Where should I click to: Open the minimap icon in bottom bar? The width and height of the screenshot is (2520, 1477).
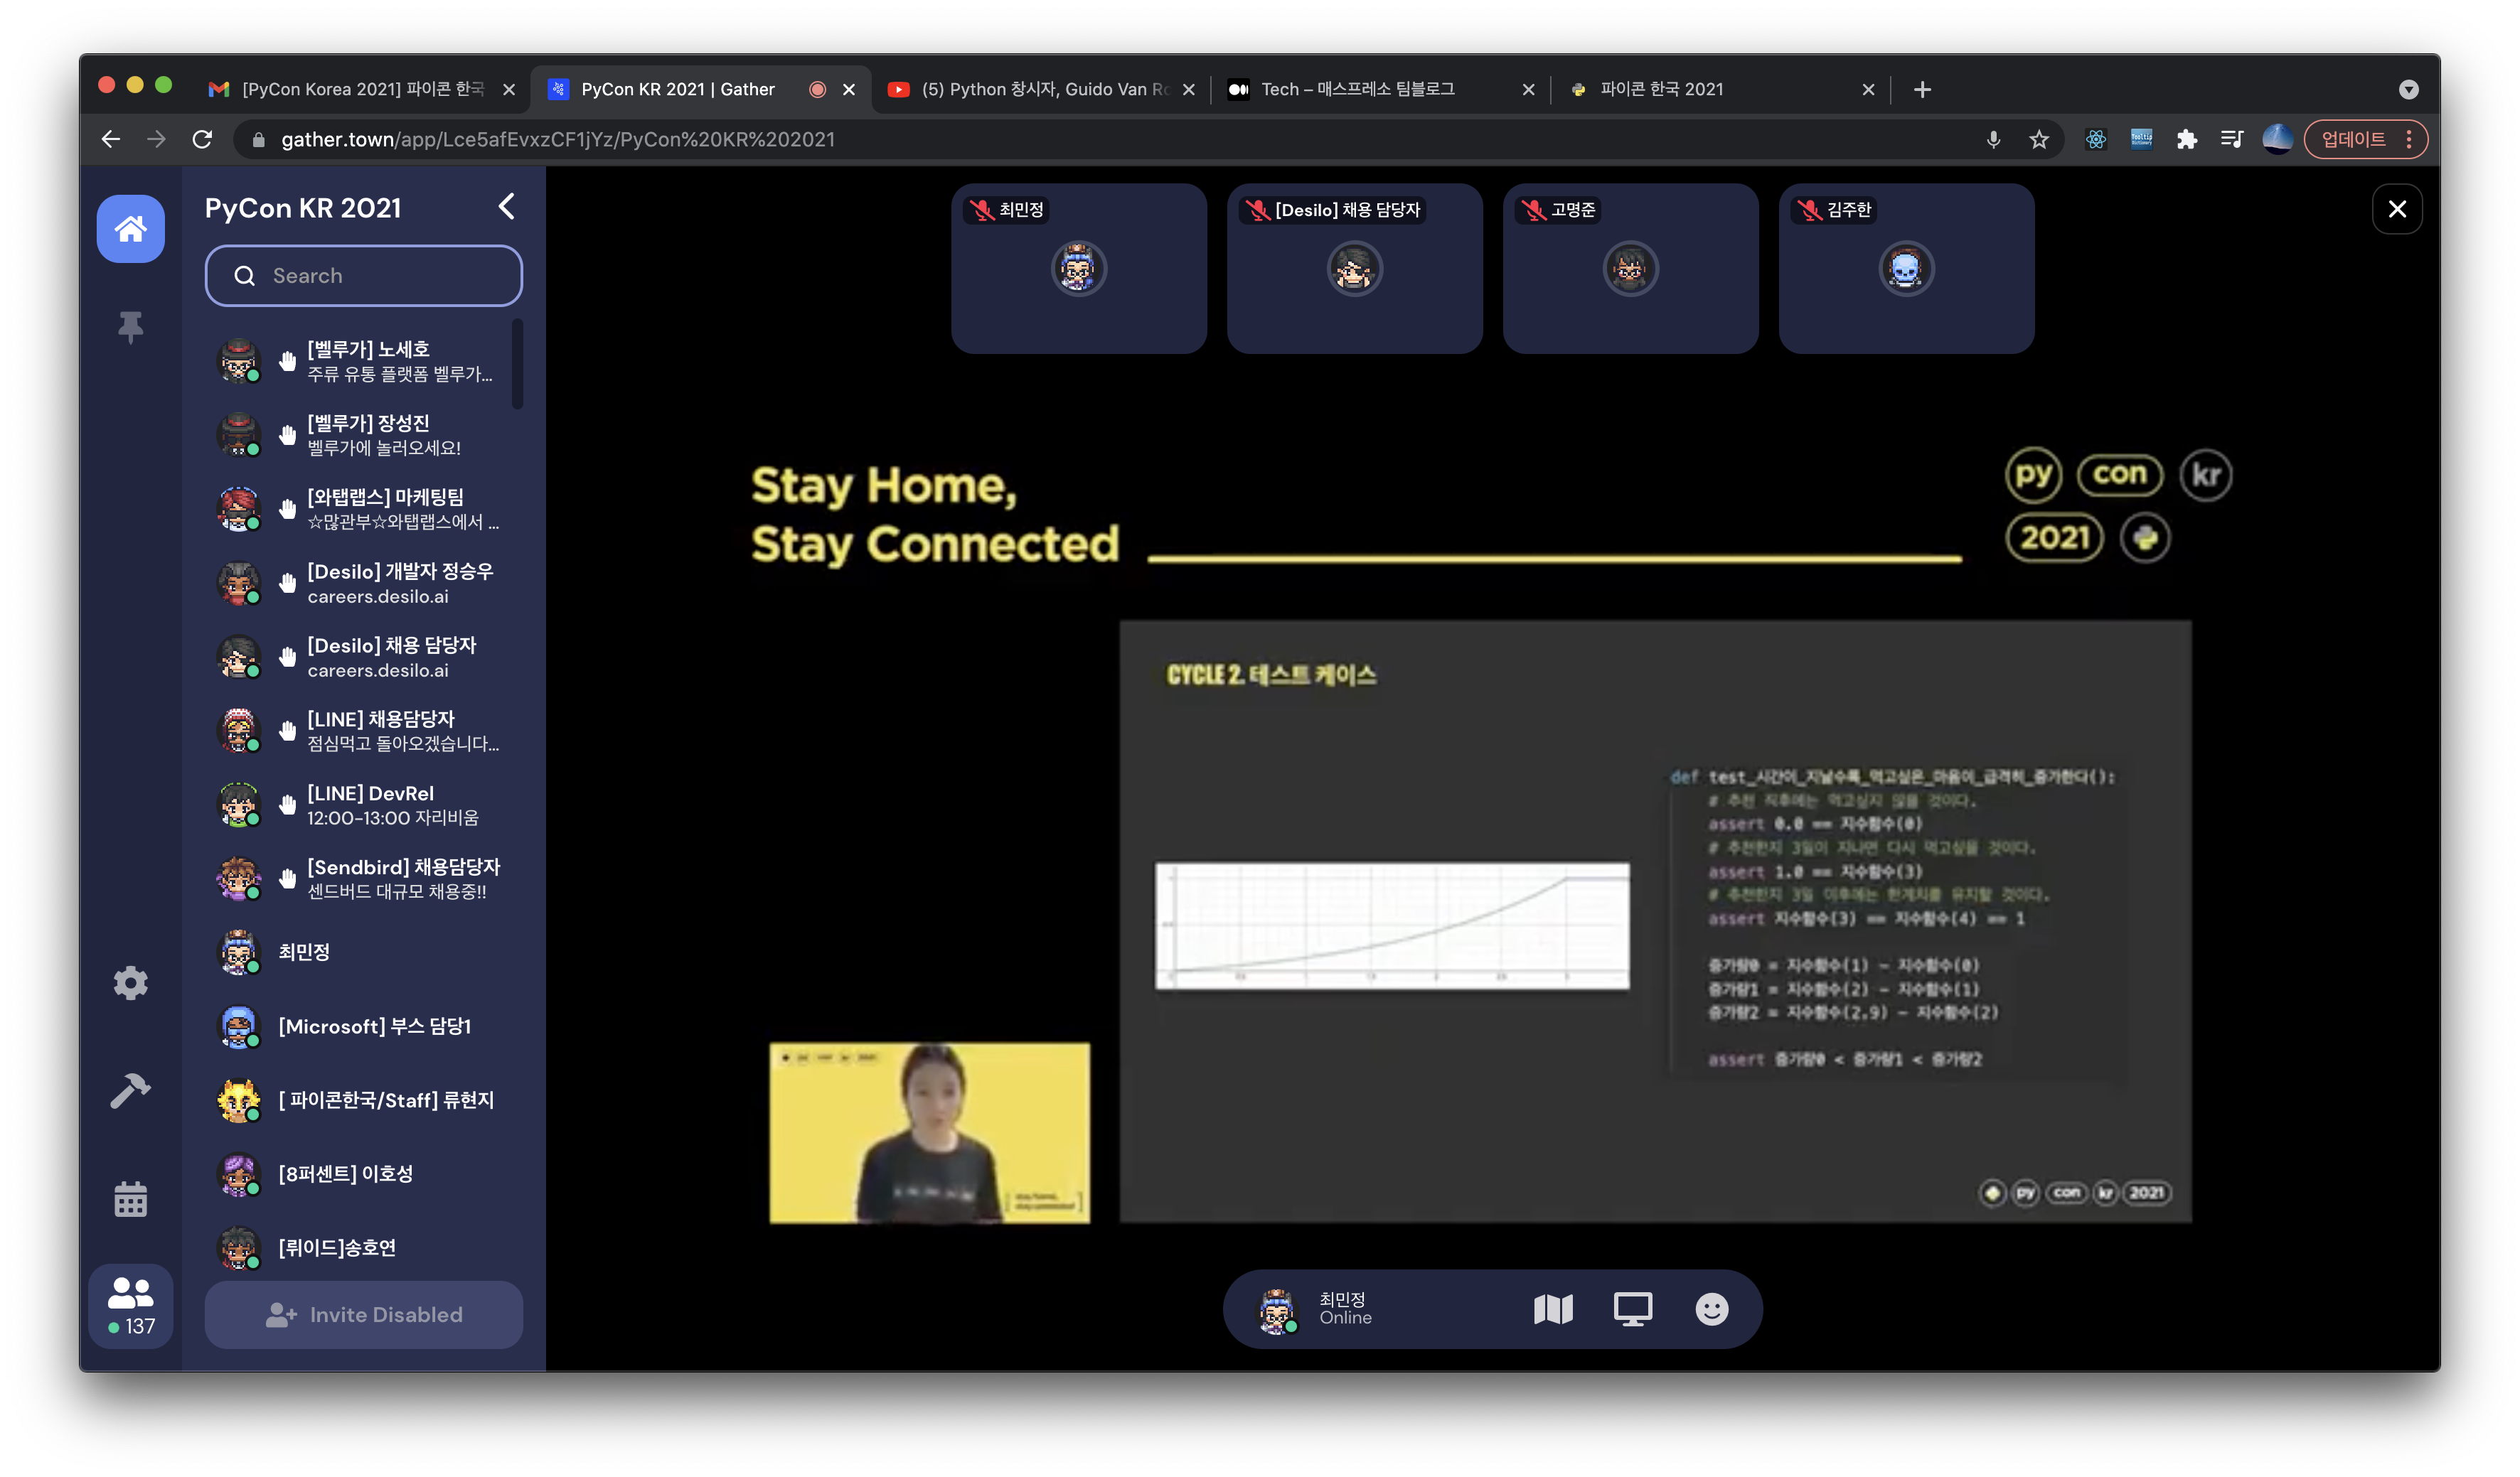pos(1553,1309)
